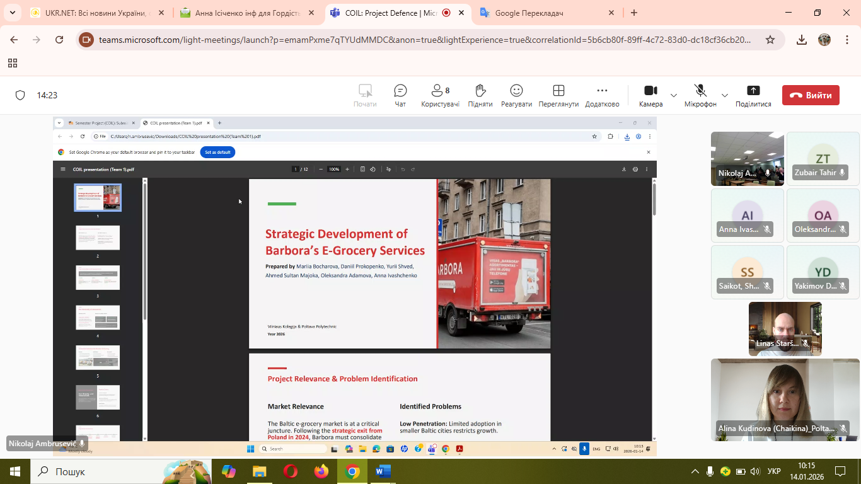This screenshot has height=484, width=861.
Task: Reload the current page
Action: pyautogui.click(x=59, y=40)
